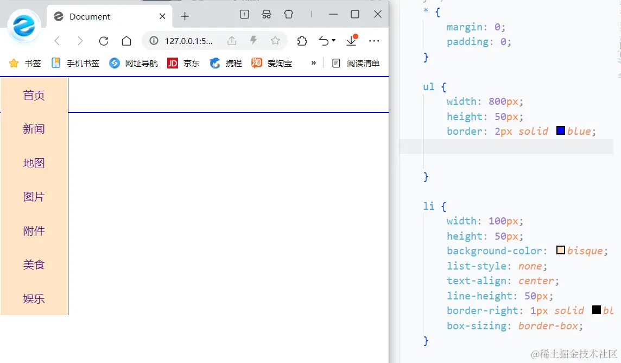This screenshot has width=621, height=363.
Task: Click the 娱乐 list item
Action: click(x=34, y=298)
